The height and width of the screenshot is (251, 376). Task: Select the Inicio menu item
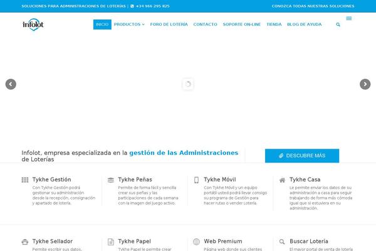click(102, 24)
